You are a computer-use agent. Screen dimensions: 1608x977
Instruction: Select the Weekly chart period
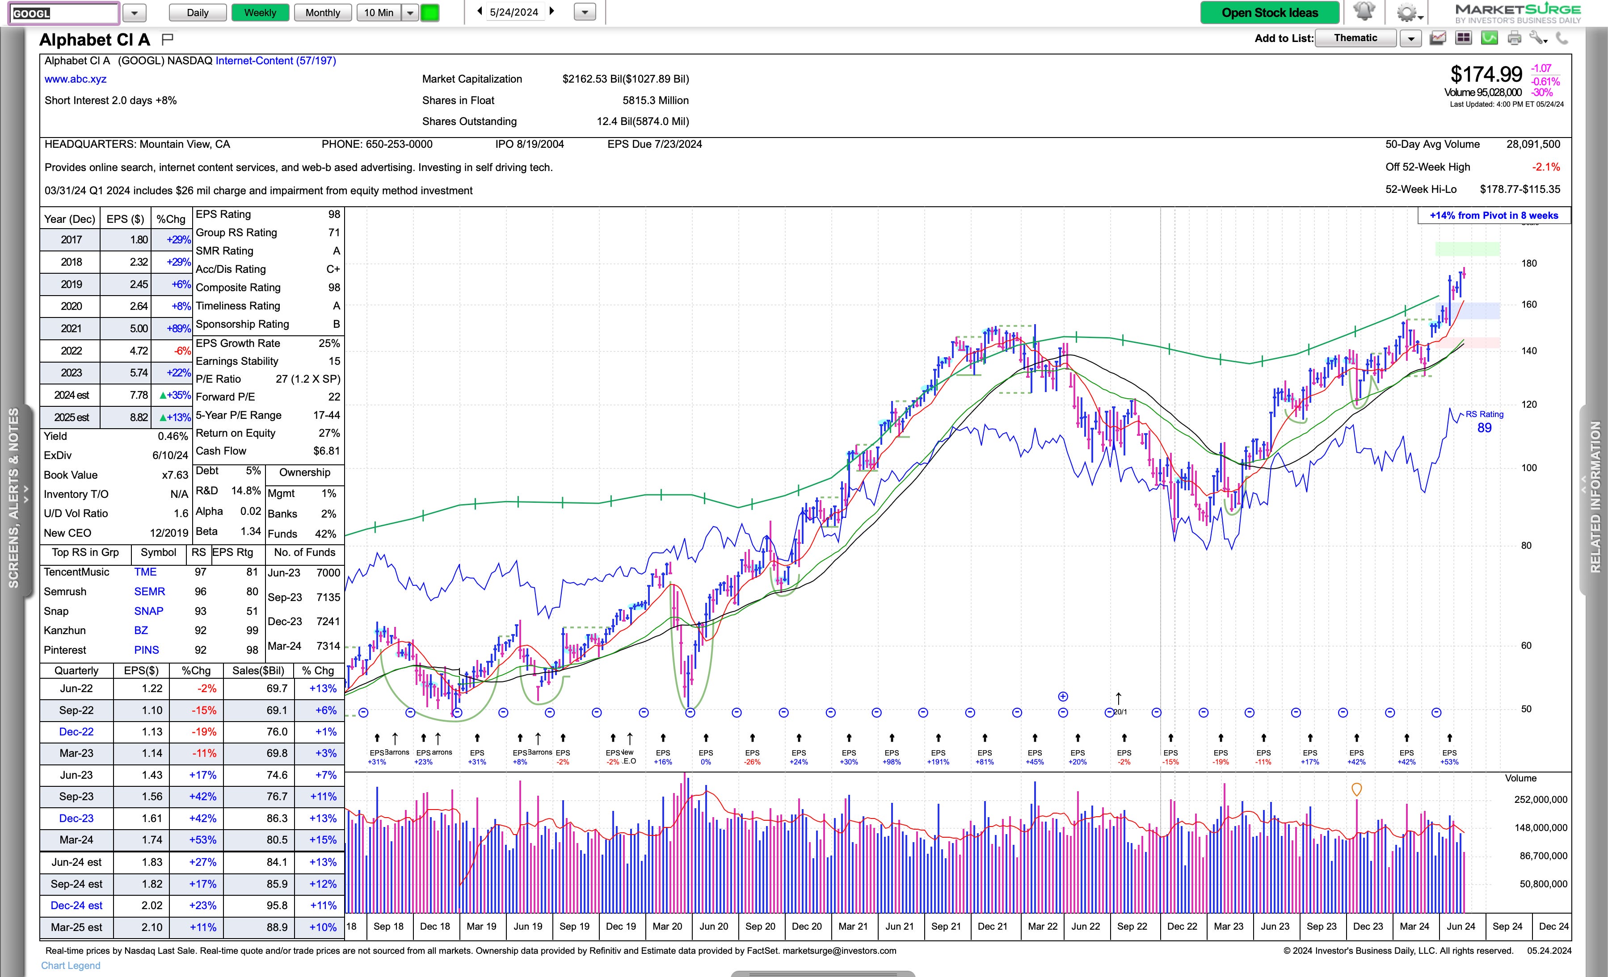260,13
